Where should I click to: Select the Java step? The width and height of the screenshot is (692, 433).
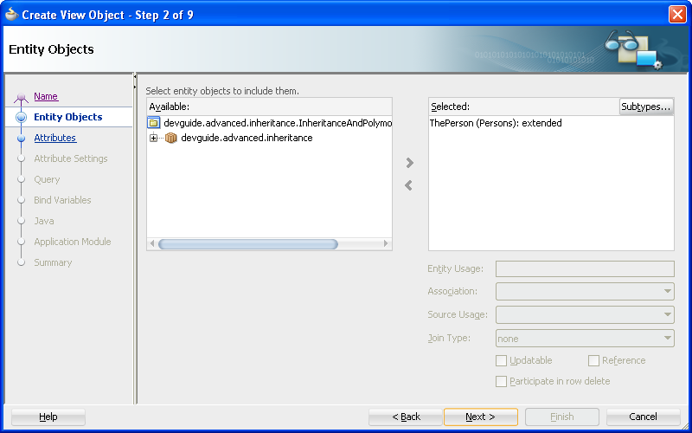[x=44, y=221]
